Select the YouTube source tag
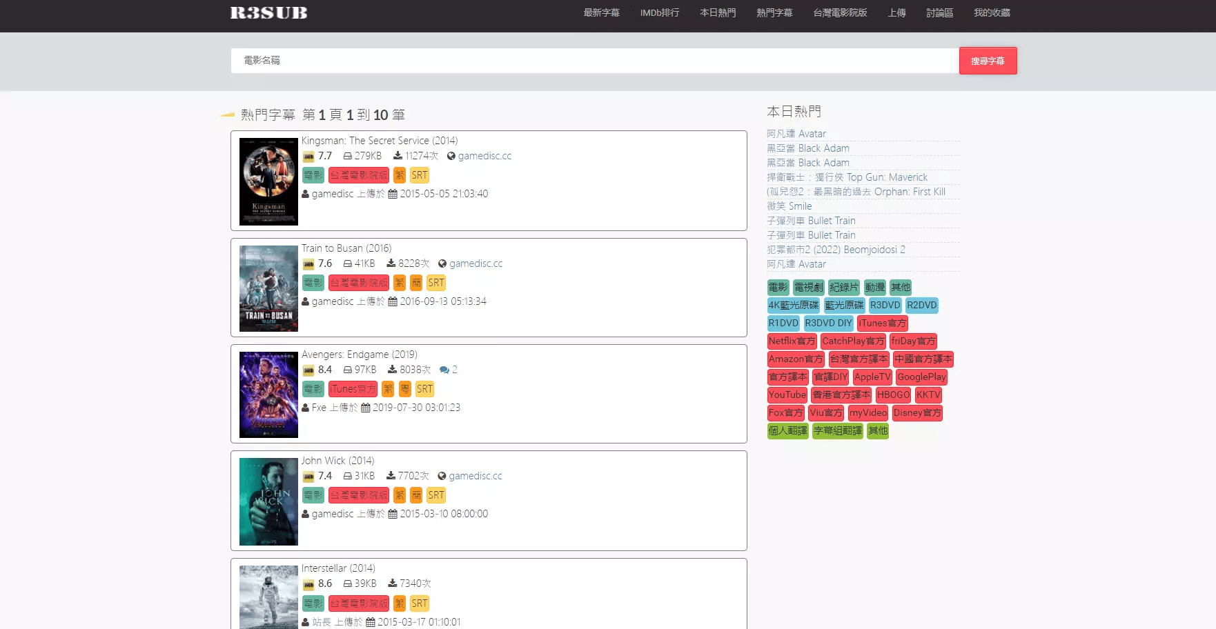The image size is (1216, 629). click(787, 395)
